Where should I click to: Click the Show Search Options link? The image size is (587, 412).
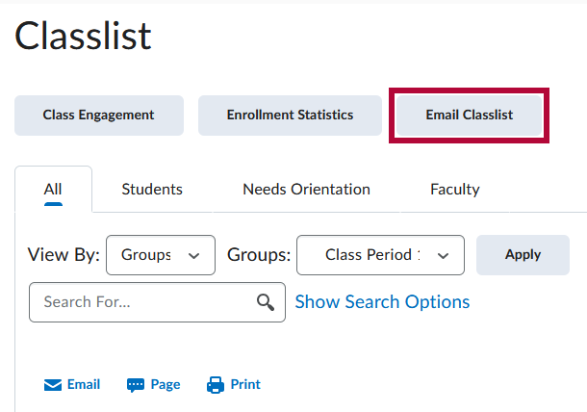click(x=382, y=302)
